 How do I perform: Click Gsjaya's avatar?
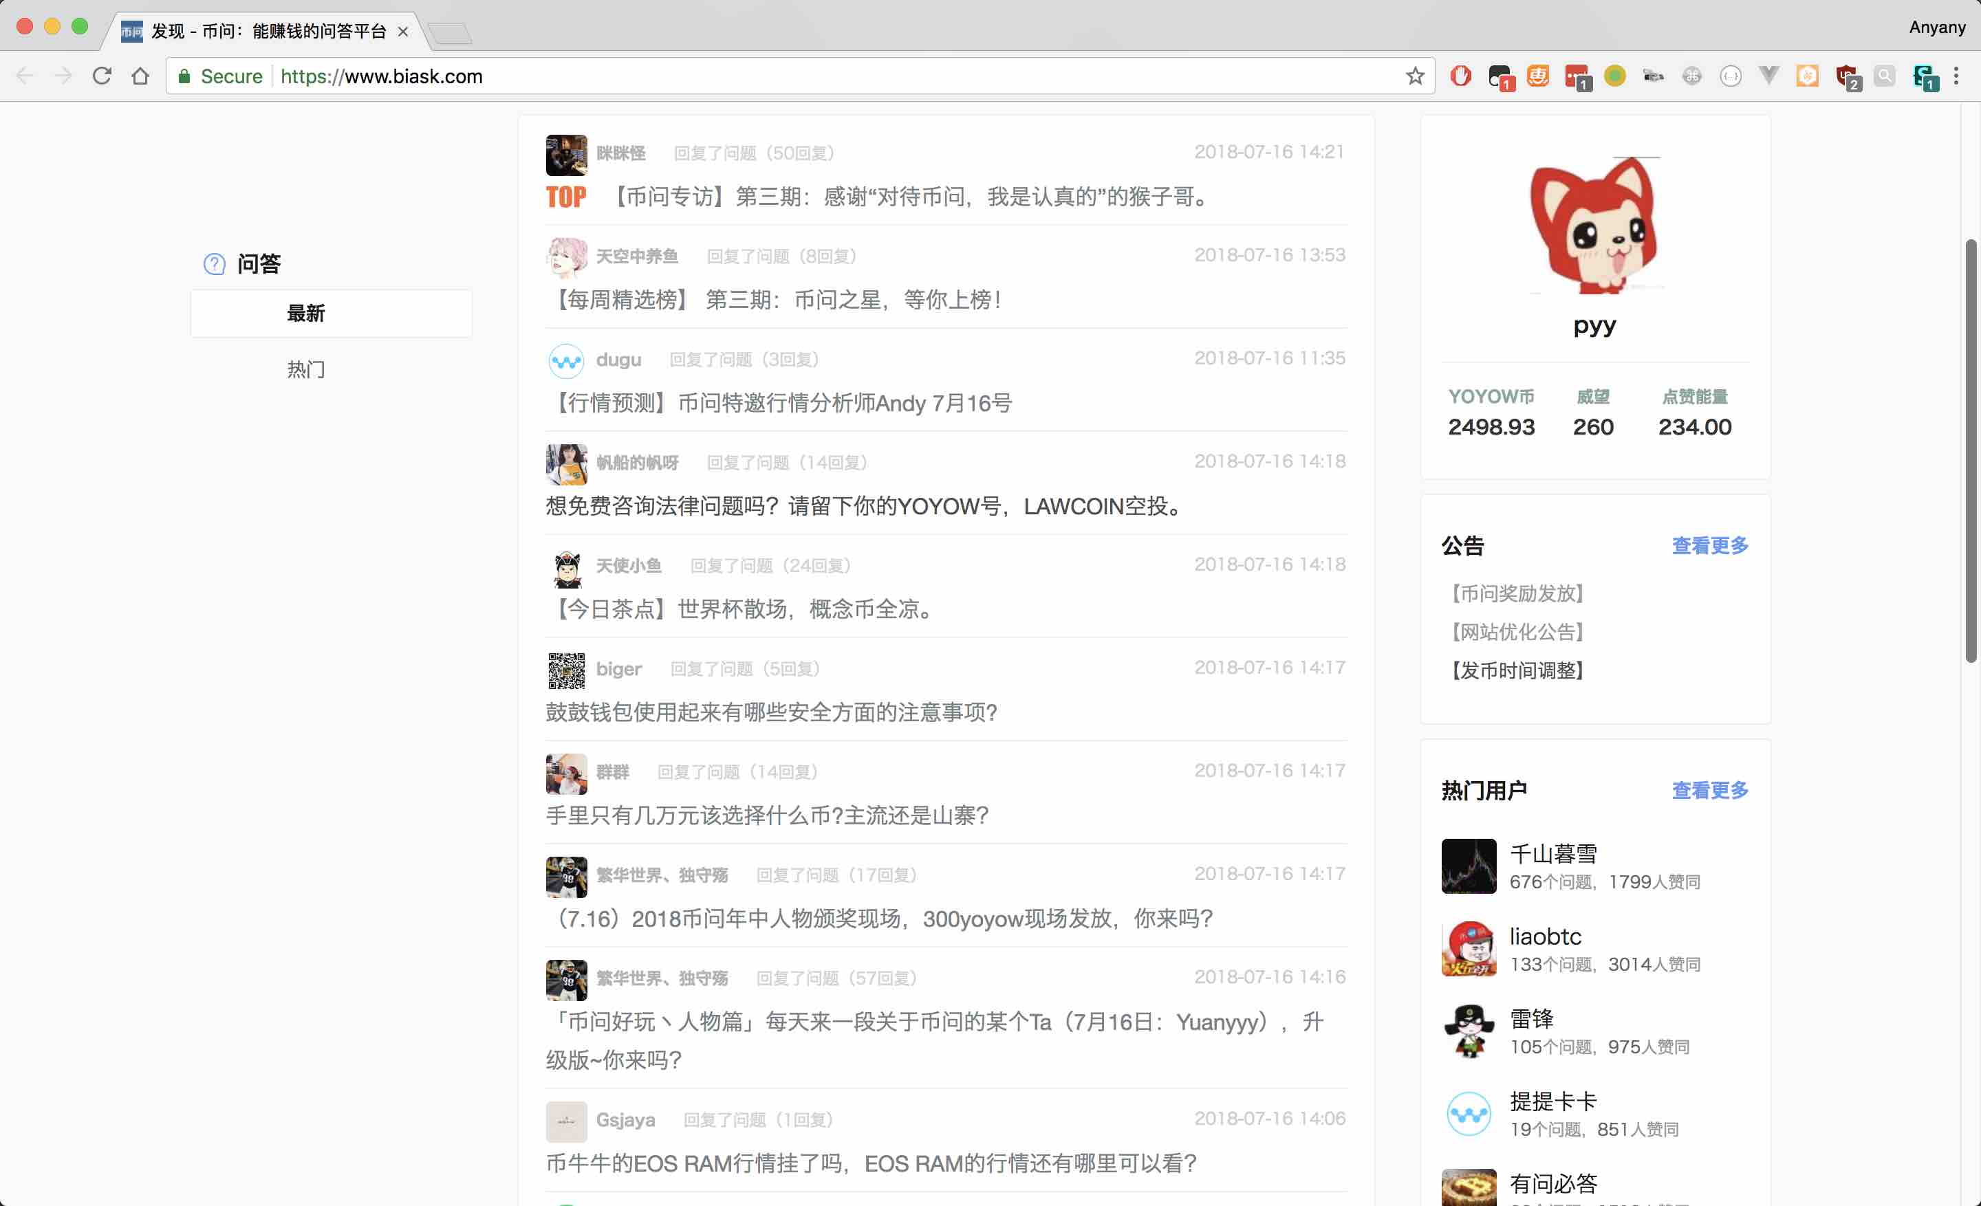point(567,1121)
